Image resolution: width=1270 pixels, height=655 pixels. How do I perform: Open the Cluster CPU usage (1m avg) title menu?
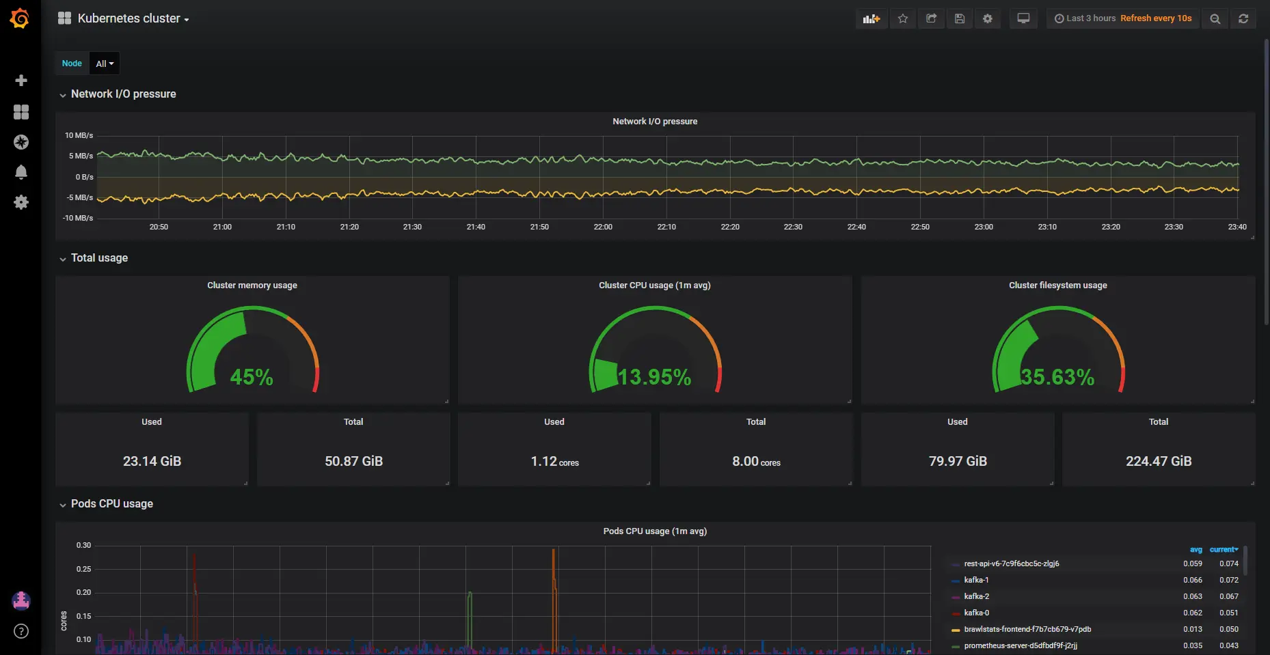pyautogui.click(x=655, y=285)
